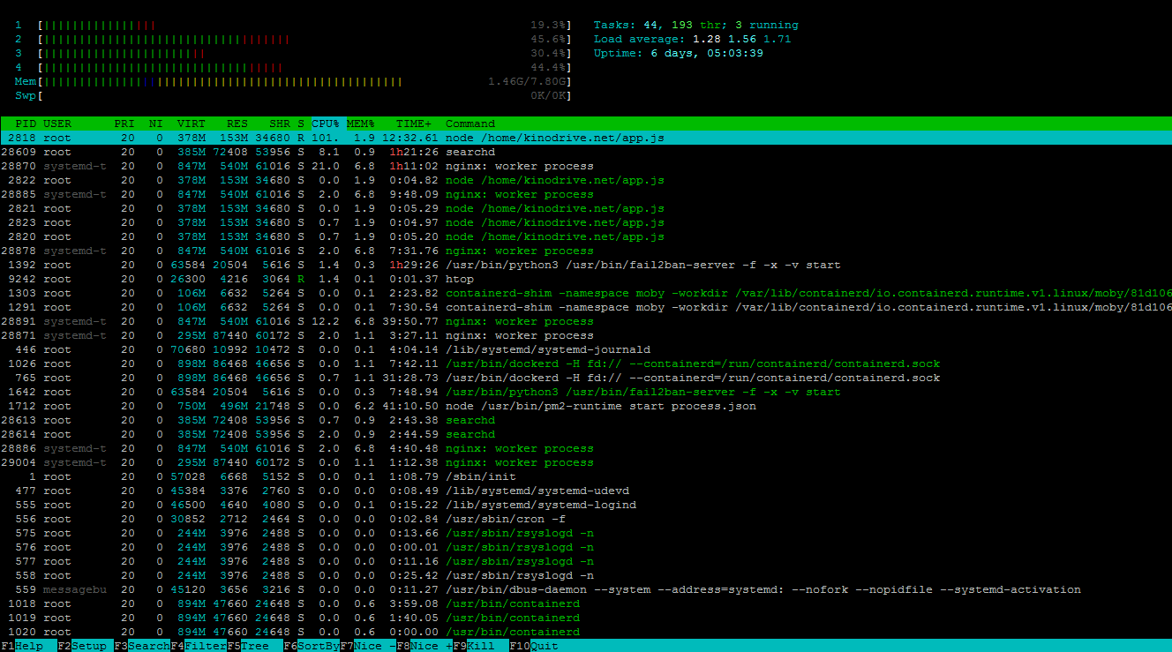This screenshot has width=1172, height=652.
Task: Select the PID 477 systemd-udevd row
Action: (x=586, y=491)
